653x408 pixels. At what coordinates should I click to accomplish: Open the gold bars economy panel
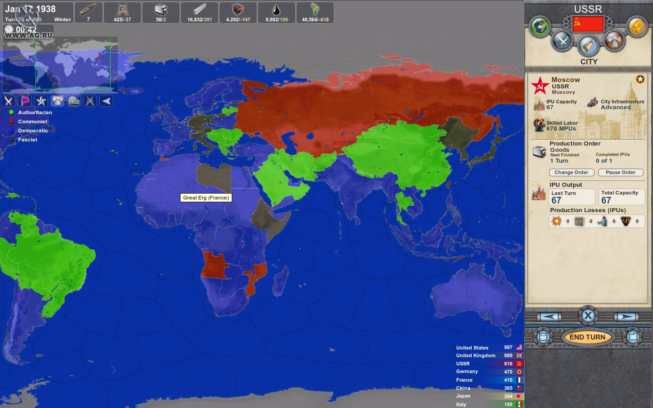(637, 27)
